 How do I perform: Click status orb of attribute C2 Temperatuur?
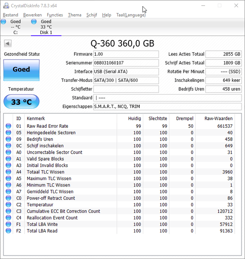point(8,204)
